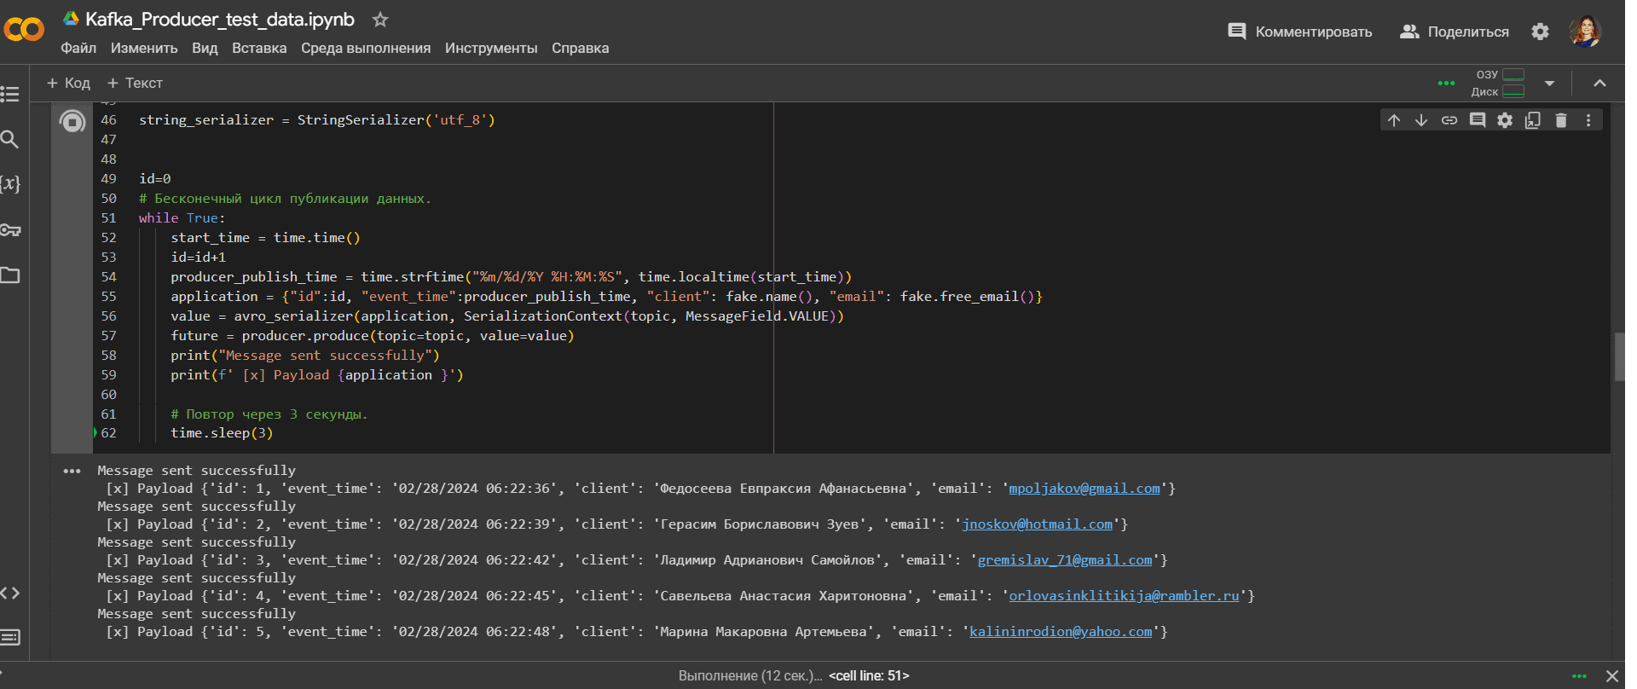
Task: Stop the running cell execution
Action: [x=72, y=122]
